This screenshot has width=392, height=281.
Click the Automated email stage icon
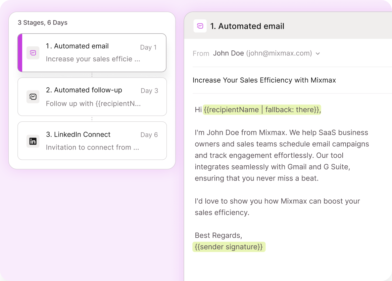(x=33, y=53)
